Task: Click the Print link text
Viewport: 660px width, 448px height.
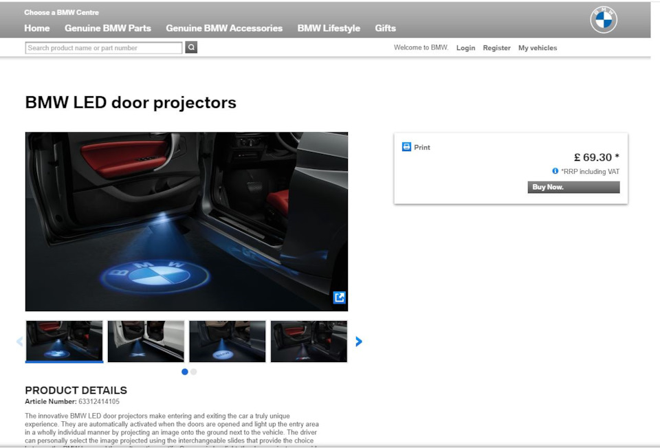Action: [x=422, y=147]
